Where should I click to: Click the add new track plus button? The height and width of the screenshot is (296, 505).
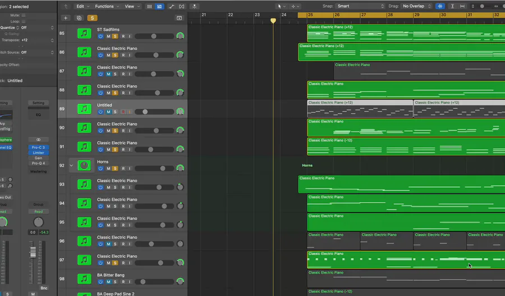(66, 18)
